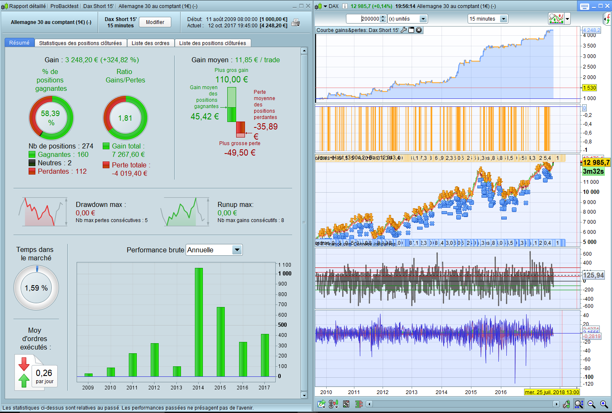The image size is (612, 413).
Task: Click the 2017 performance bar
Action: 265,355
